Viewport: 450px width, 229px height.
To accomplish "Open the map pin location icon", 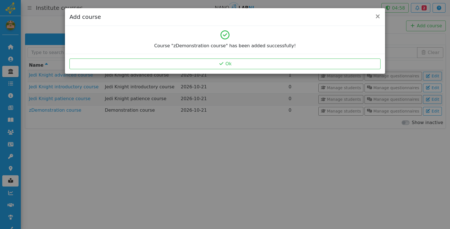I will [10, 169].
